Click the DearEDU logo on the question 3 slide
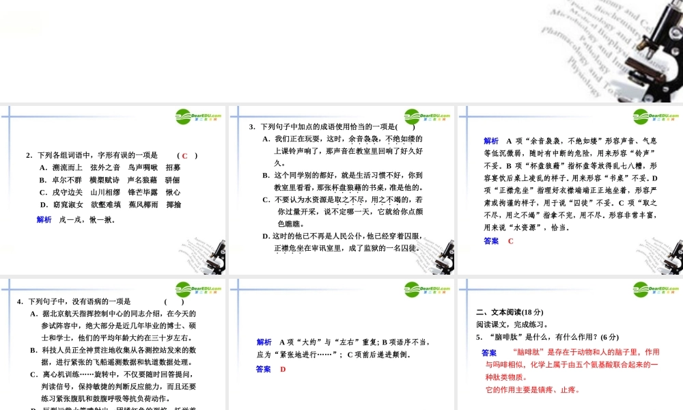 point(427,117)
